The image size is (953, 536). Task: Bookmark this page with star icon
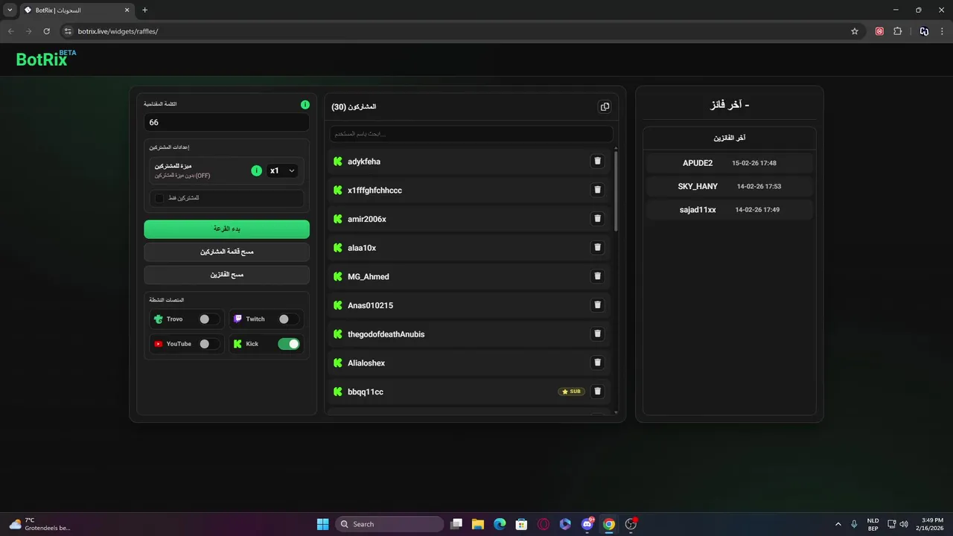(x=855, y=31)
